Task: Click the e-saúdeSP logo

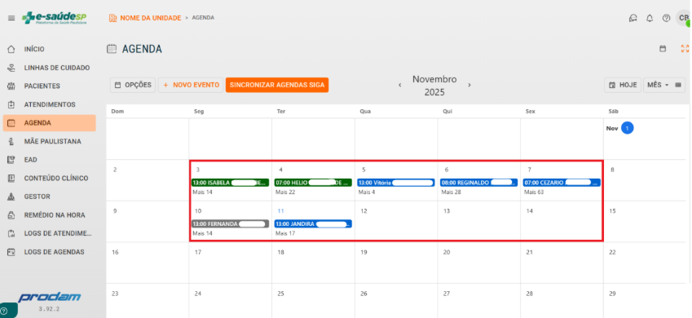Action: (55, 18)
